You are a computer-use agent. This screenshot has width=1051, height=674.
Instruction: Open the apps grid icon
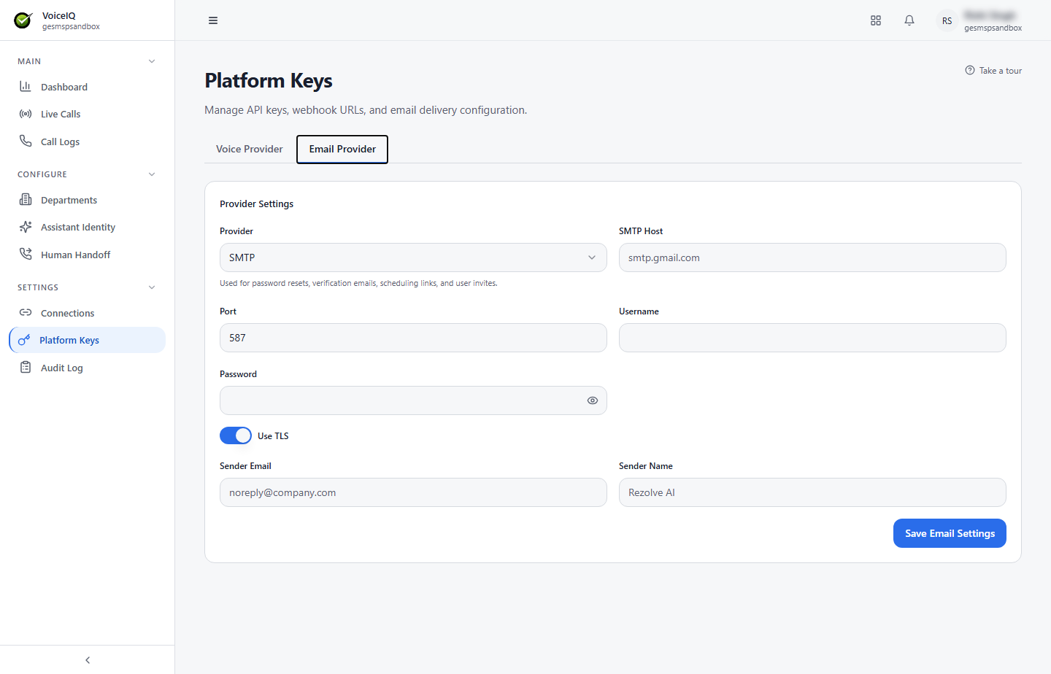coord(876,20)
